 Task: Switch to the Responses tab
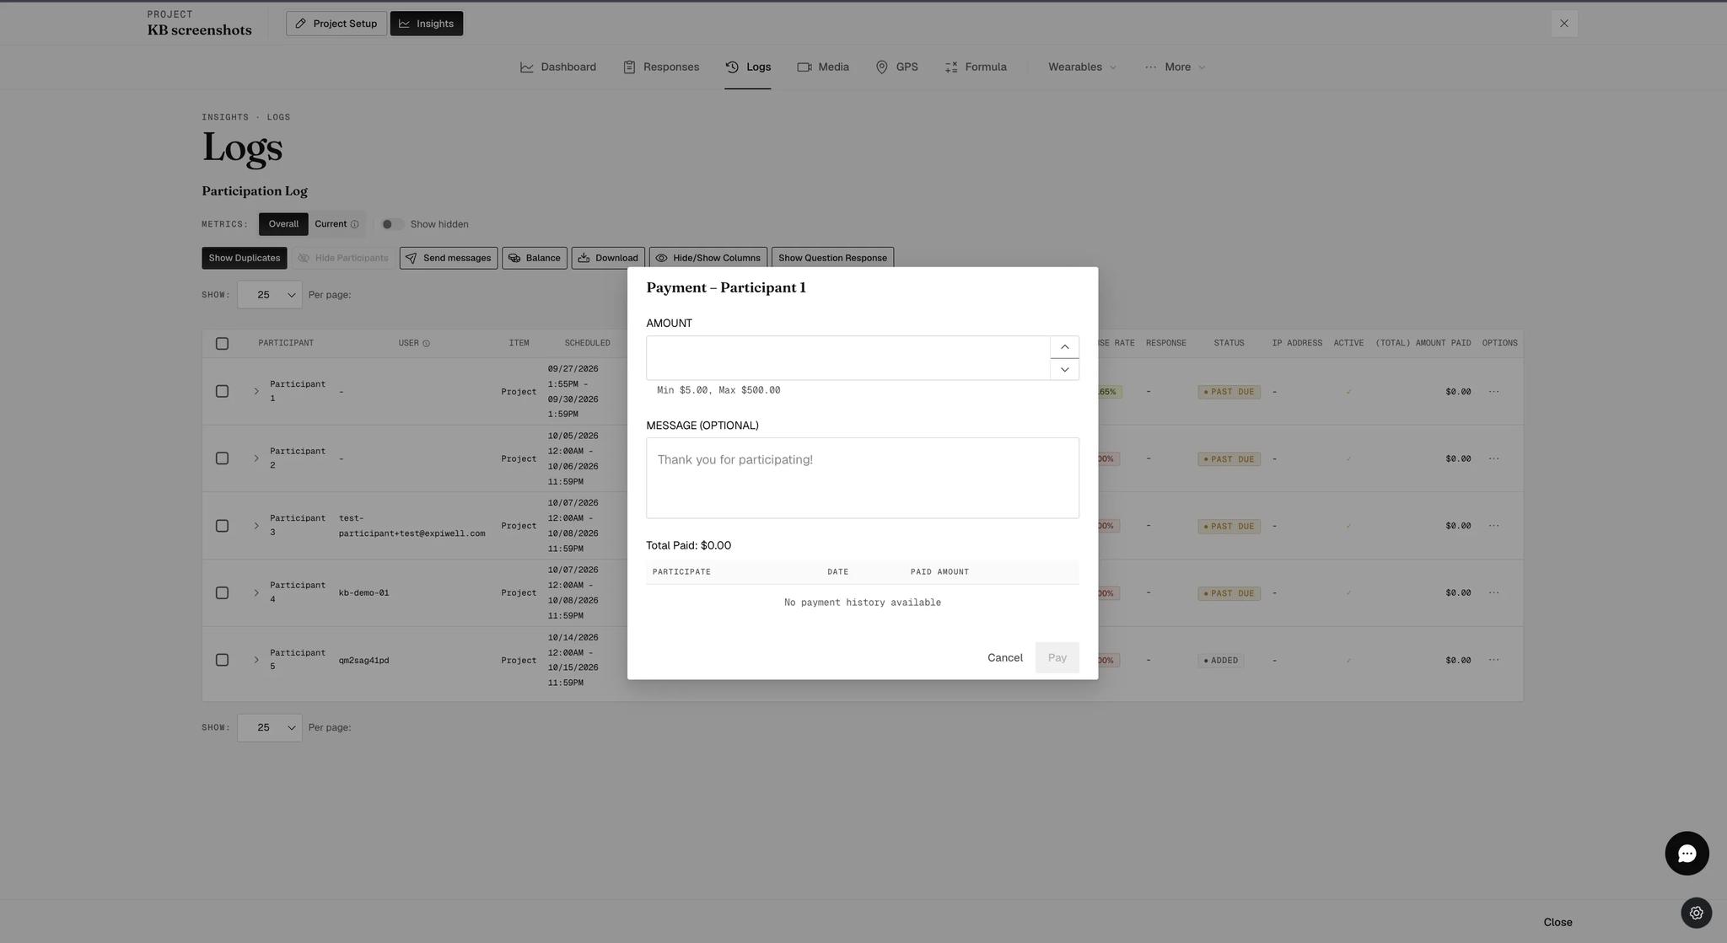(661, 67)
